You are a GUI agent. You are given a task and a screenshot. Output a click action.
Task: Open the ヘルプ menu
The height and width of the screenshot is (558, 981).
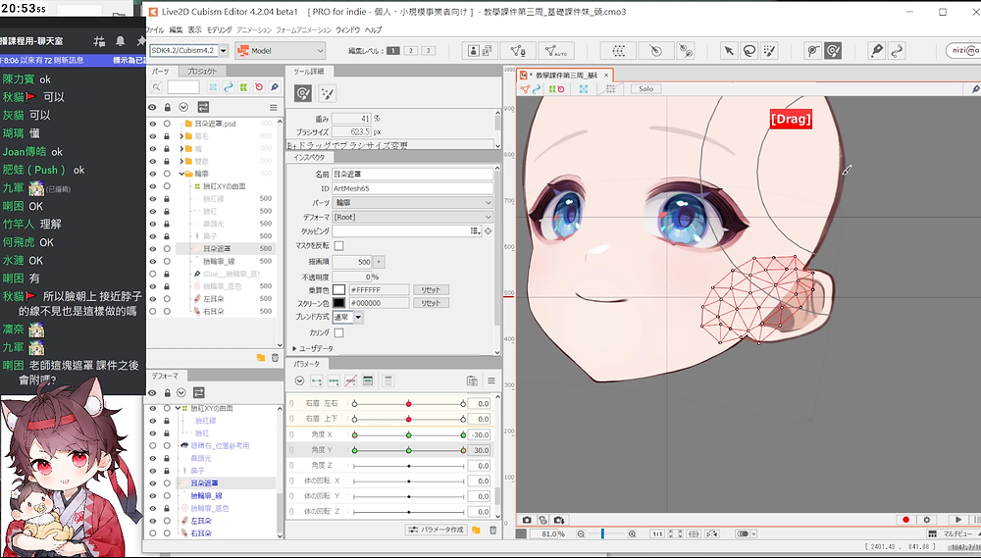[x=373, y=30]
